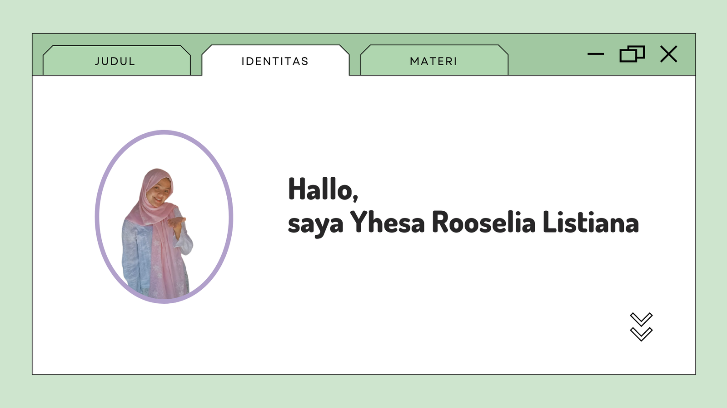The height and width of the screenshot is (408, 727).
Task: Click the word "Listiana" in the heading
Action: click(591, 223)
